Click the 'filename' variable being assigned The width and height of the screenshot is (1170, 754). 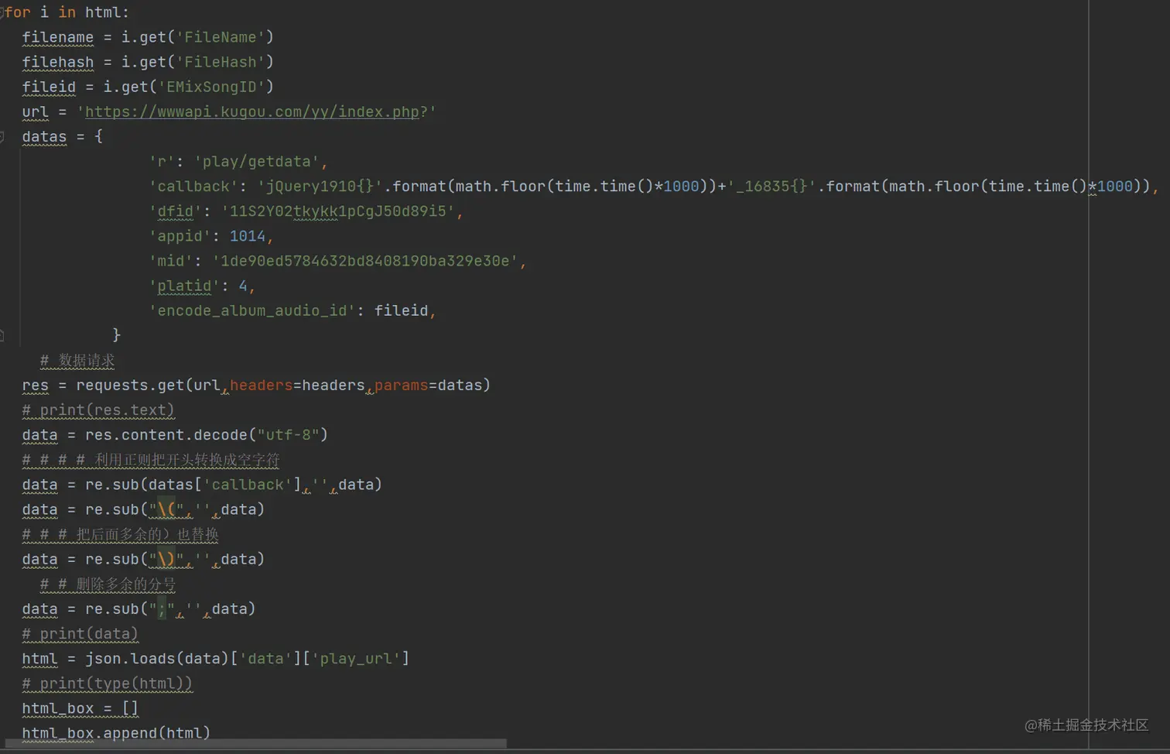(57, 37)
